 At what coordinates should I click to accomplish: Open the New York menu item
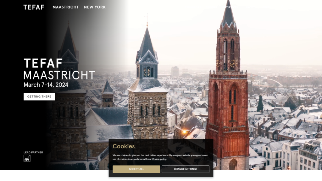point(95,7)
